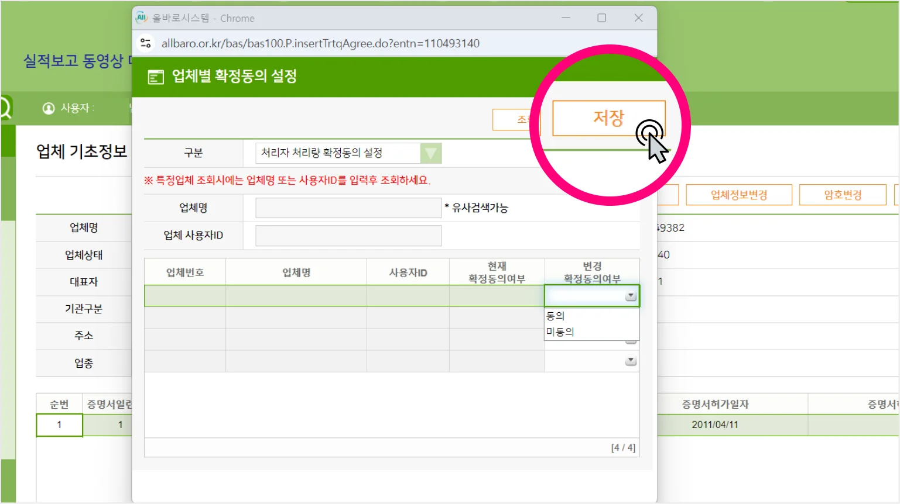Click the allbaro.or.kr URL in address bar
900x504 pixels.
[x=320, y=43]
